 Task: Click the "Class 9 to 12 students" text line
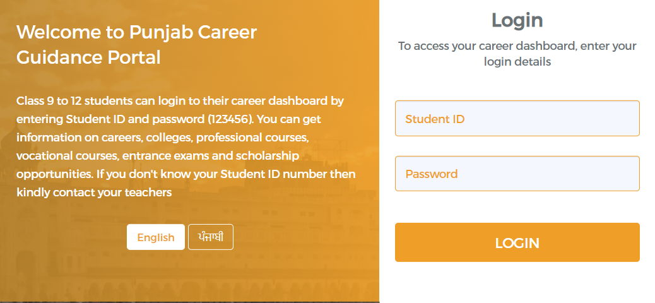coord(180,101)
